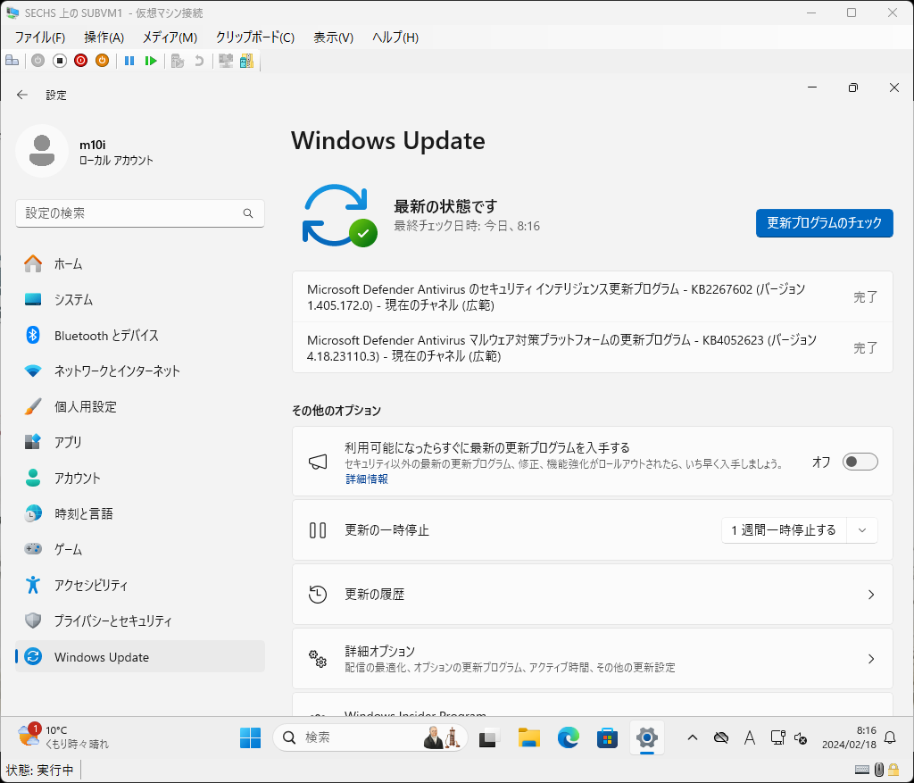Viewport: 914px width, 783px height.
Task: Open the 表示(V) menu
Action: [333, 37]
